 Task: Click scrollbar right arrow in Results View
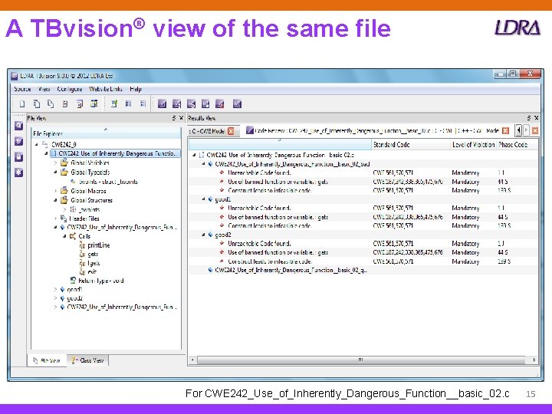pos(534,360)
